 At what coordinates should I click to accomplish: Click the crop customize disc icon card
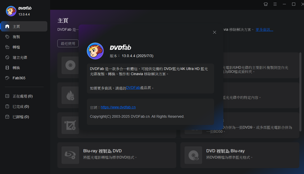coord(70,125)
